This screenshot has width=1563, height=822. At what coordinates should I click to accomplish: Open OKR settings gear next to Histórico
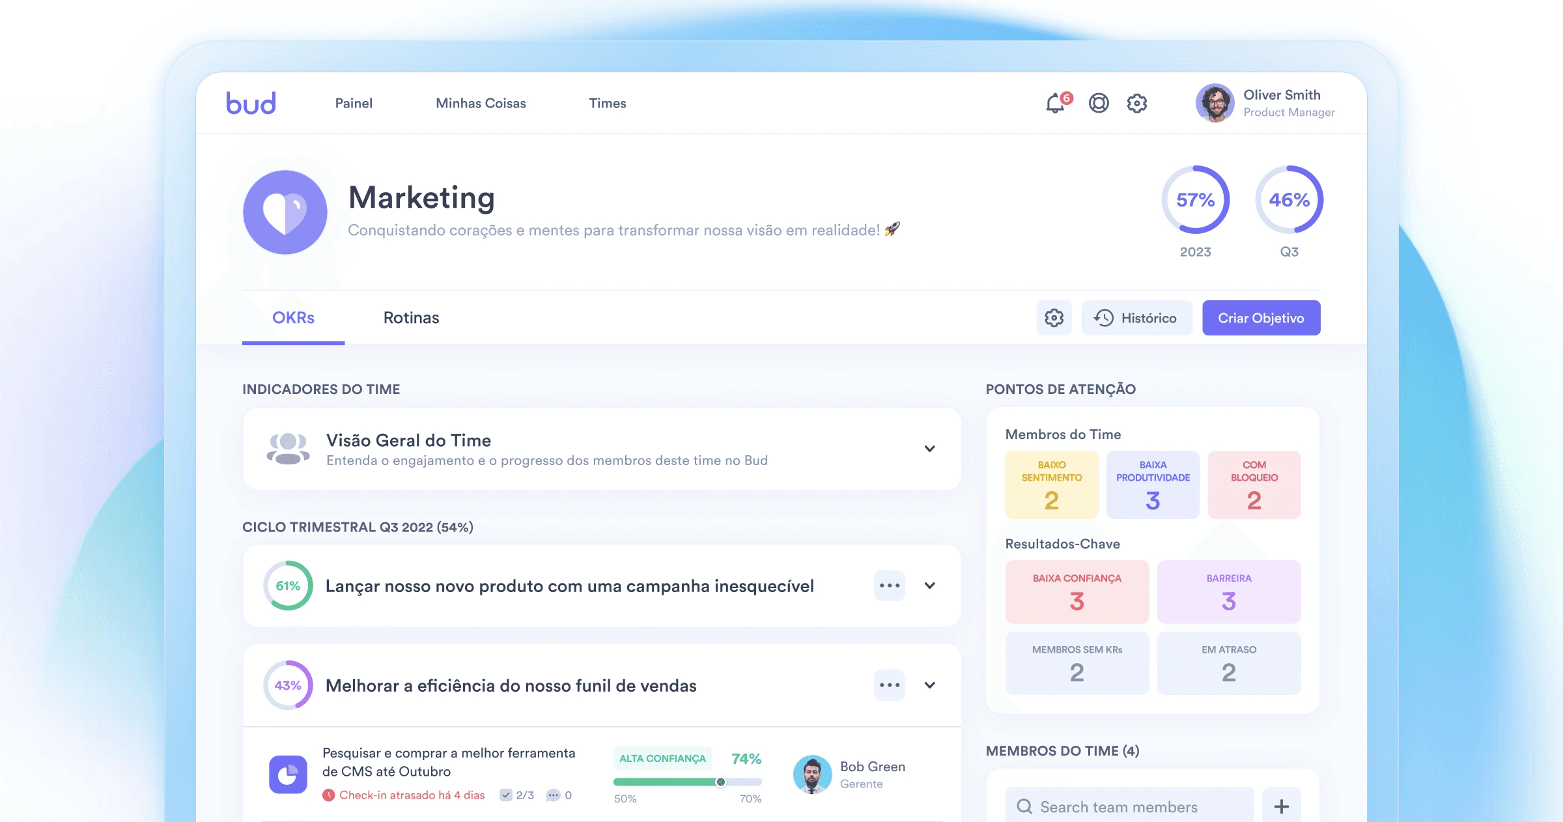pyautogui.click(x=1053, y=318)
